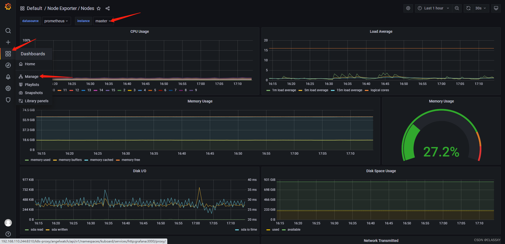Click the instance variable label

(x=83, y=21)
